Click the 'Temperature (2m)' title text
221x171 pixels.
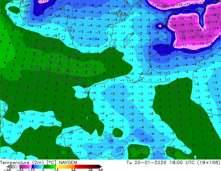[22, 163]
